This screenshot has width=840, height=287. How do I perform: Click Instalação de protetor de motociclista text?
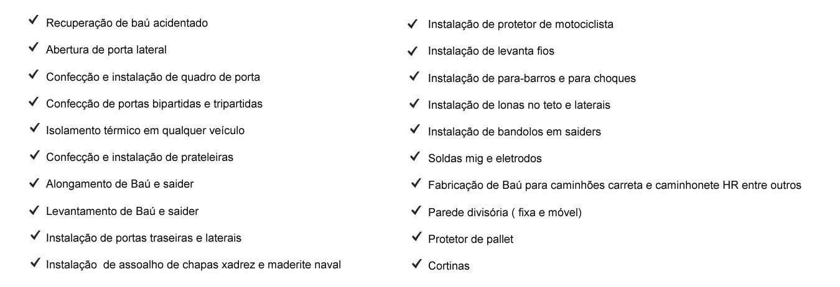pyautogui.click(x=521, y=24)
